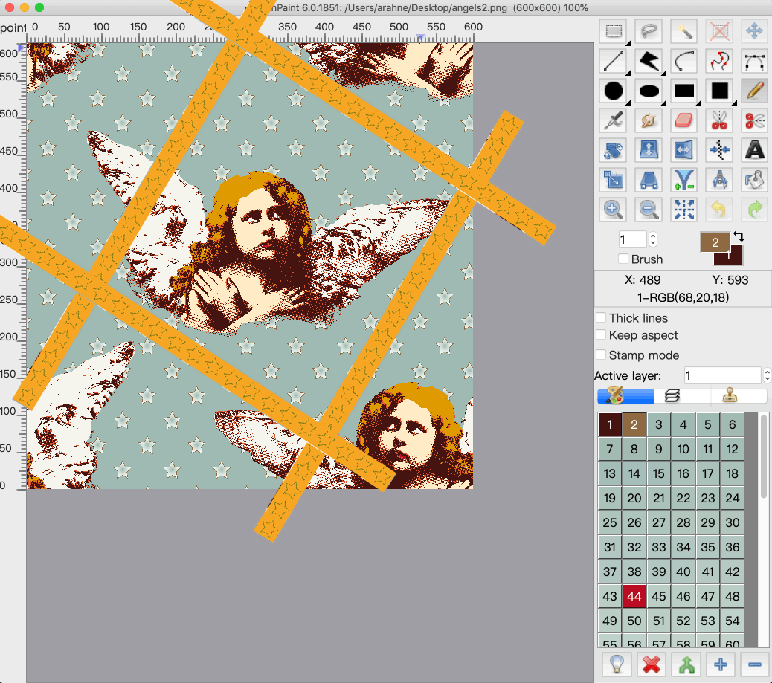The width and height of the screenshot is (772, 683).
Task: Select the filled polygon tool
Action: click(649, 62)
